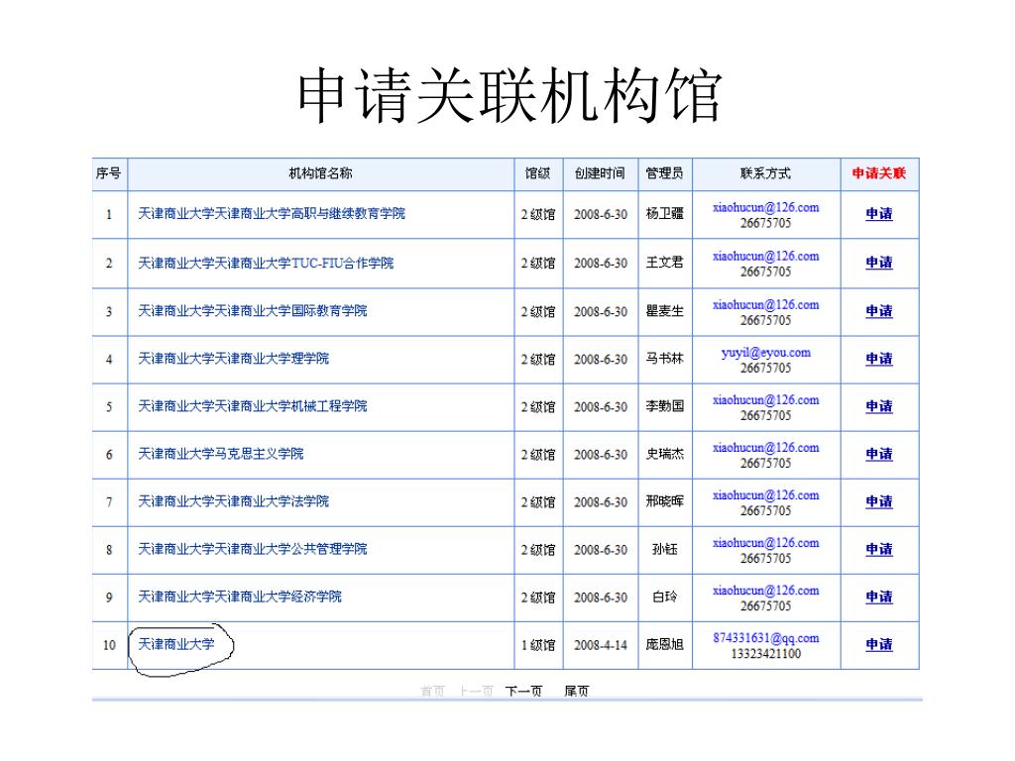Click the 联系方式 column header
This screenshot has height=761, width=1015.
pyautogui.click(x=766, y=173)
